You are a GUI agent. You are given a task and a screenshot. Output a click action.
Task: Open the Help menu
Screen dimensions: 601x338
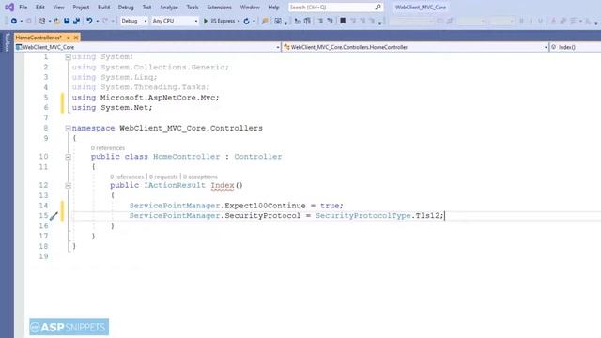tap(273, 8)
